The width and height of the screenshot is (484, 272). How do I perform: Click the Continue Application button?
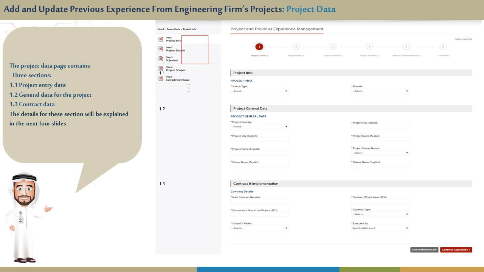click(x=456, y=250)
